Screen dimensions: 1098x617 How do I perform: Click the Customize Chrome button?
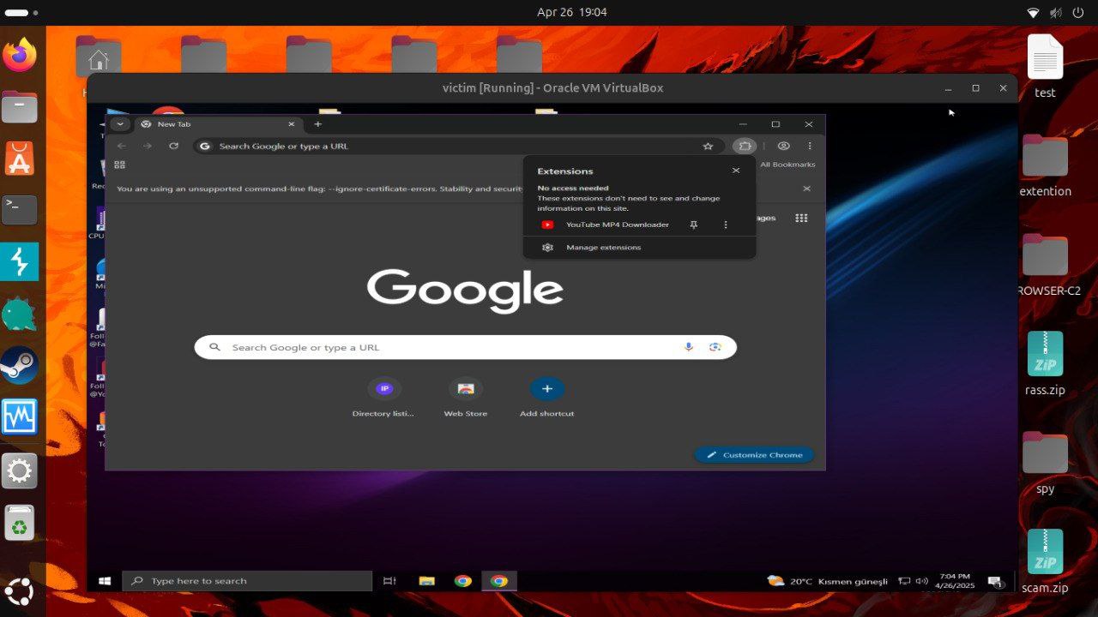(x=754, y=455)
